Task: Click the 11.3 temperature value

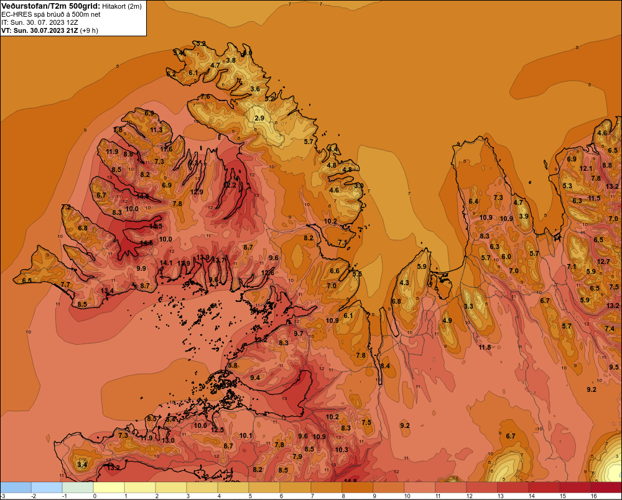Action: (156, 130)
